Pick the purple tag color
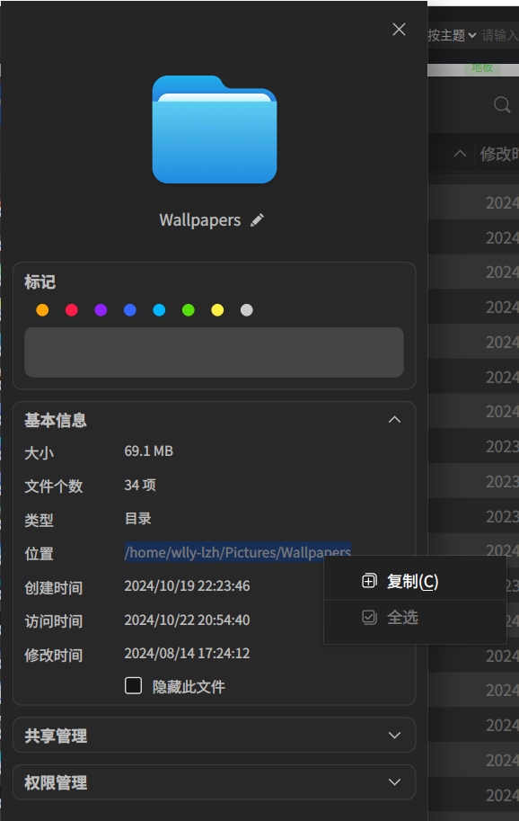 click(101, 310)
